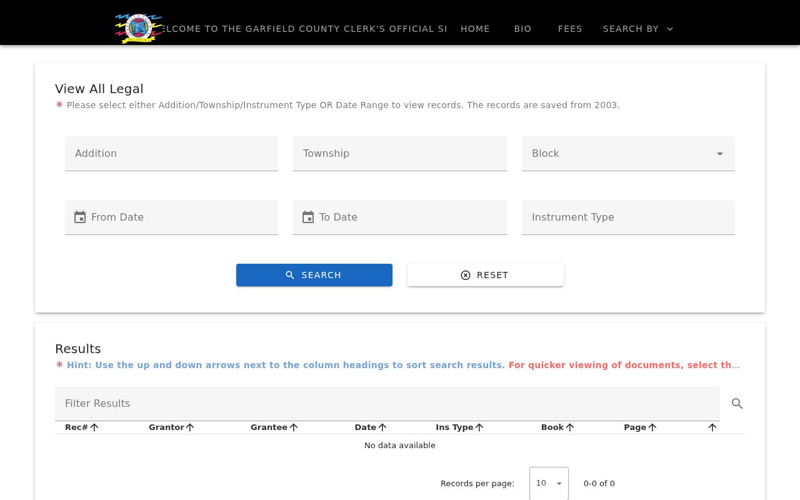Sort by Ins Type column arrow
800x500 pixels.
pyautogui.click(x=479, y=427)
